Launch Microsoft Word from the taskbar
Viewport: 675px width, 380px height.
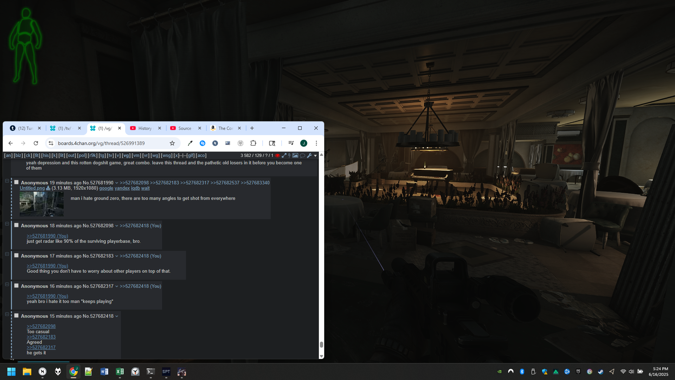104,372
